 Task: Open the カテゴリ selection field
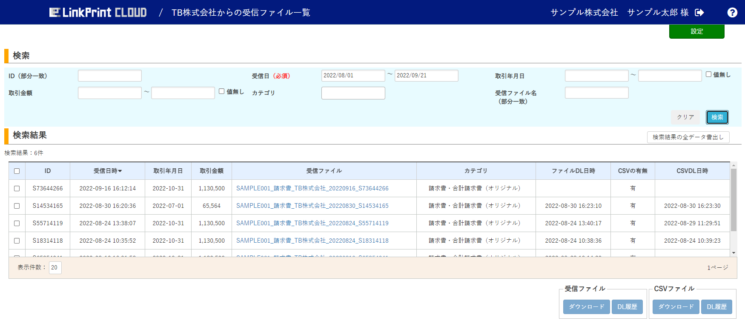(x=353, y=93)
